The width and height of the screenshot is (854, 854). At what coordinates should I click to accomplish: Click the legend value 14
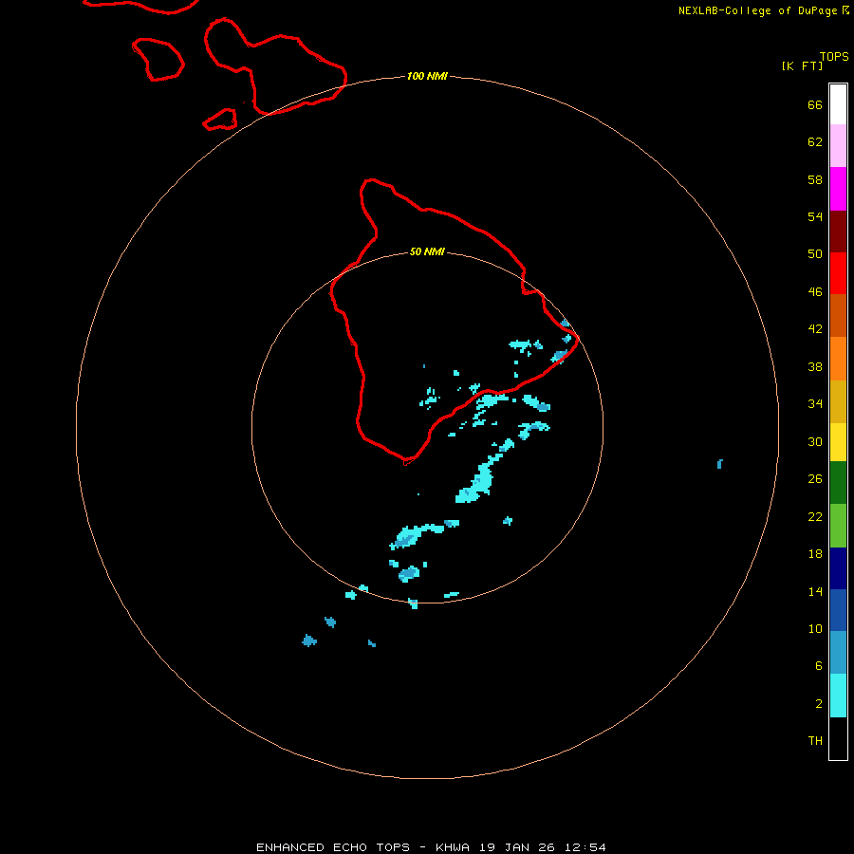pos(815,591)
